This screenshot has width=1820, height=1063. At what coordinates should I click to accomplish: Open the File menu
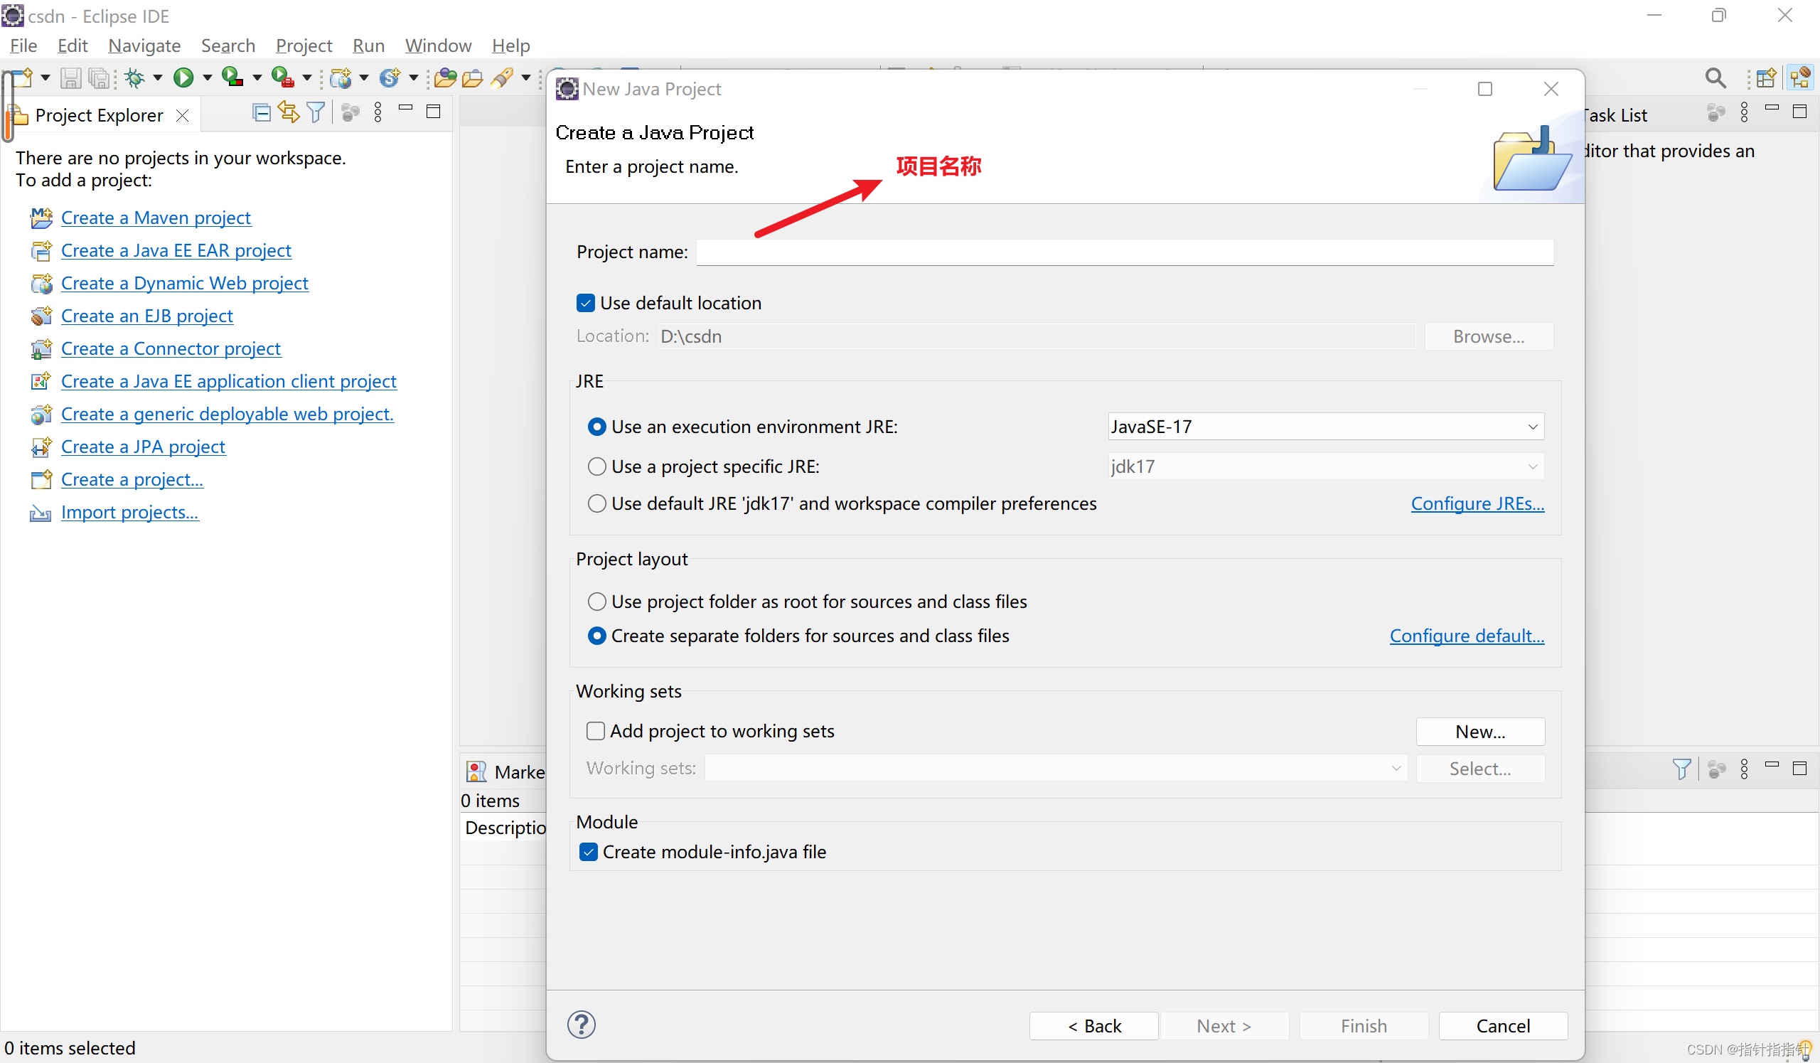tap(23, 46)
